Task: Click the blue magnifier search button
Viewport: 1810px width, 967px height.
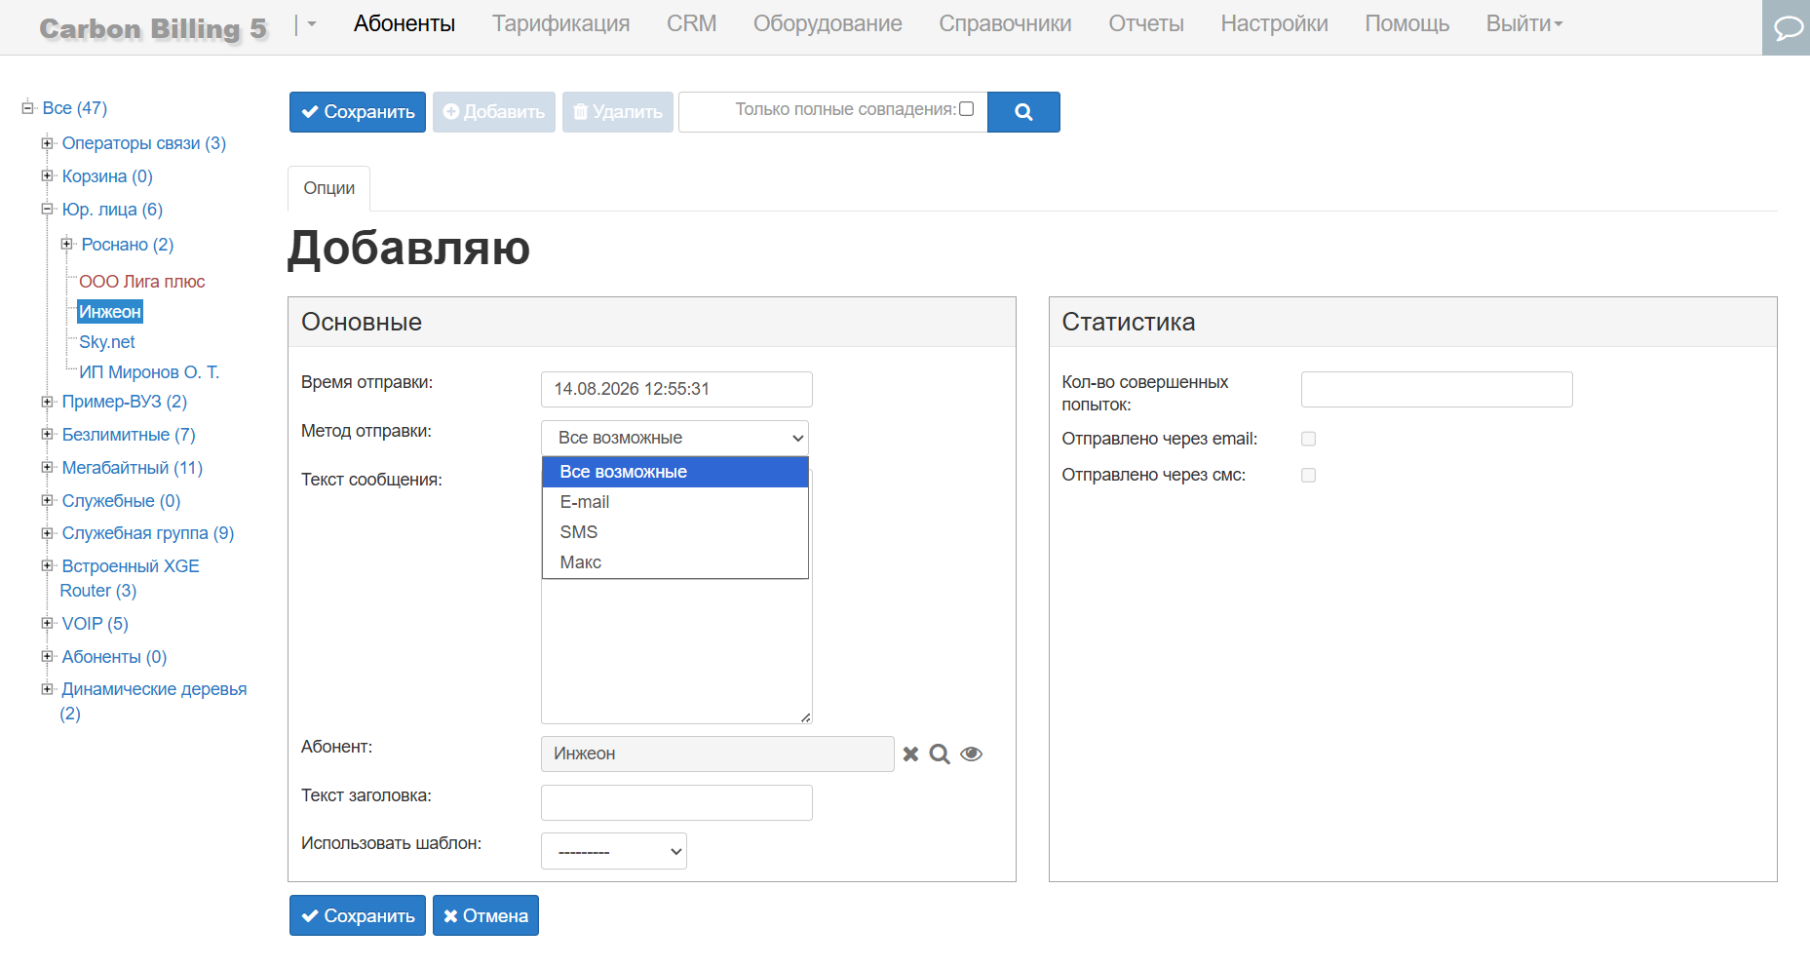Action: (x=1023, y=112)
